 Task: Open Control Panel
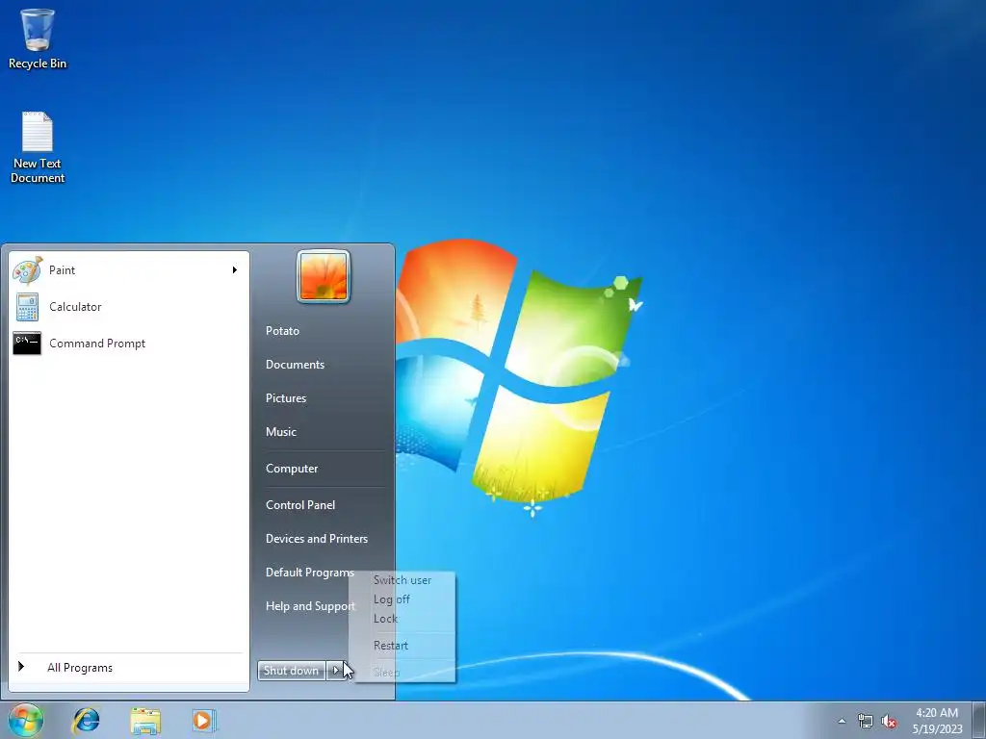300,504
